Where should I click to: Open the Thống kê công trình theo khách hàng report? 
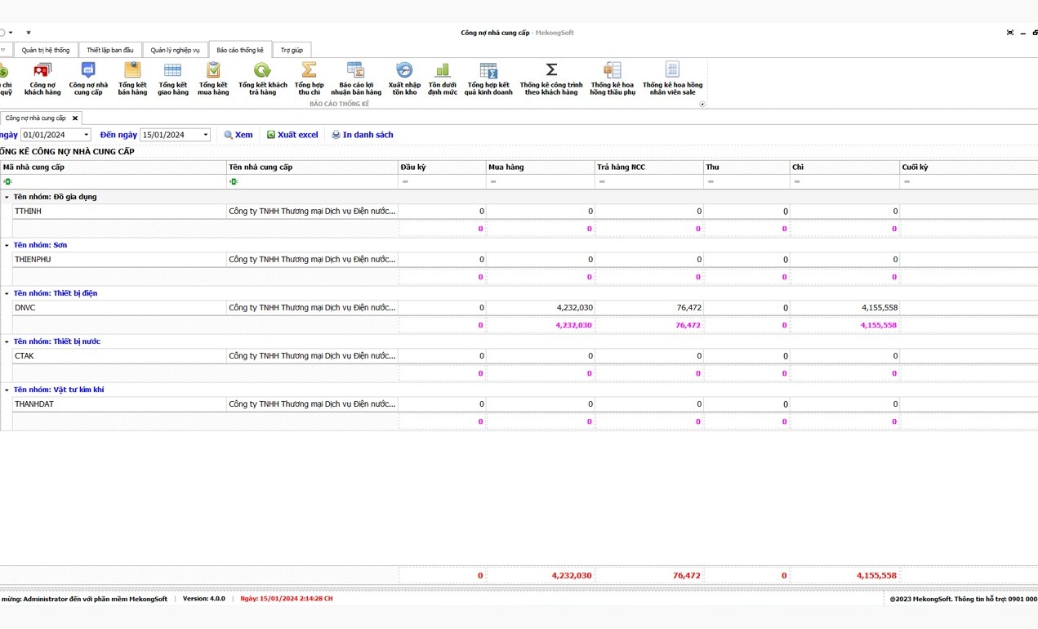[551, 78]
